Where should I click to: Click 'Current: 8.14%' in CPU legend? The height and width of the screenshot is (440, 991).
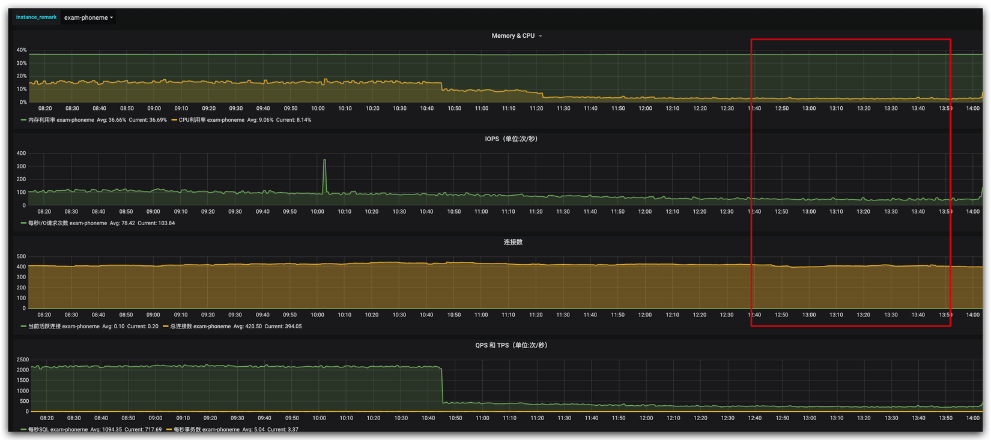pos(294,120)
